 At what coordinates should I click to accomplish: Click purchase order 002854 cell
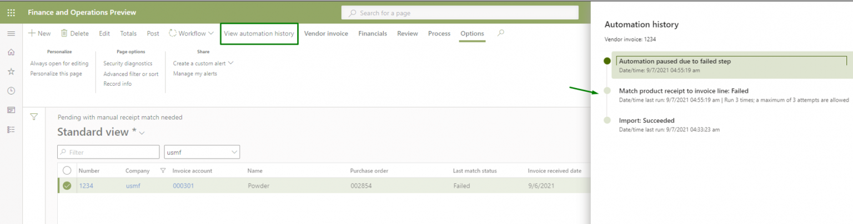coord(361,186)
